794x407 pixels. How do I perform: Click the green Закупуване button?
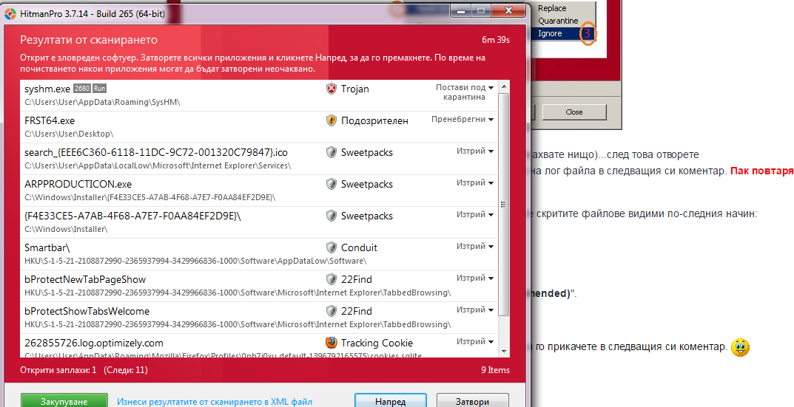(x=64, y=401)
